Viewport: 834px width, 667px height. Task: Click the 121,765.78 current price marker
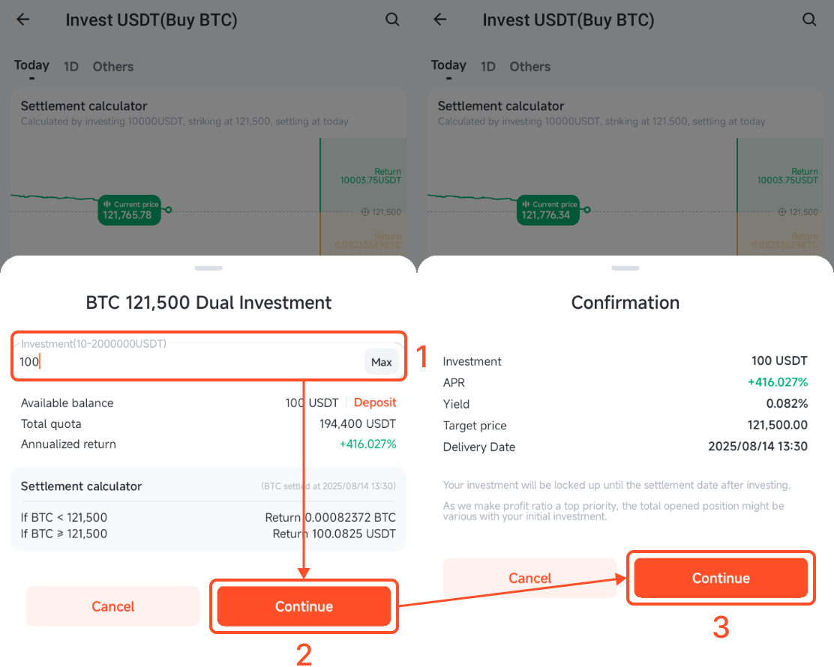click(130, 210)
